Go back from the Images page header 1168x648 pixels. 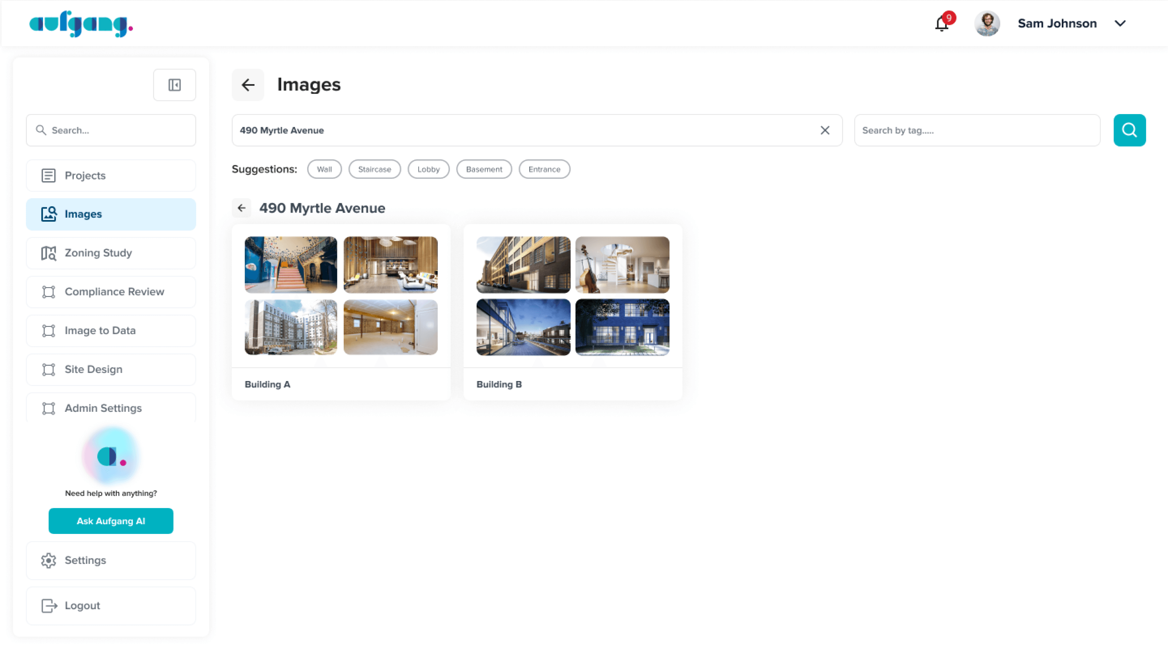click(248, 85)
